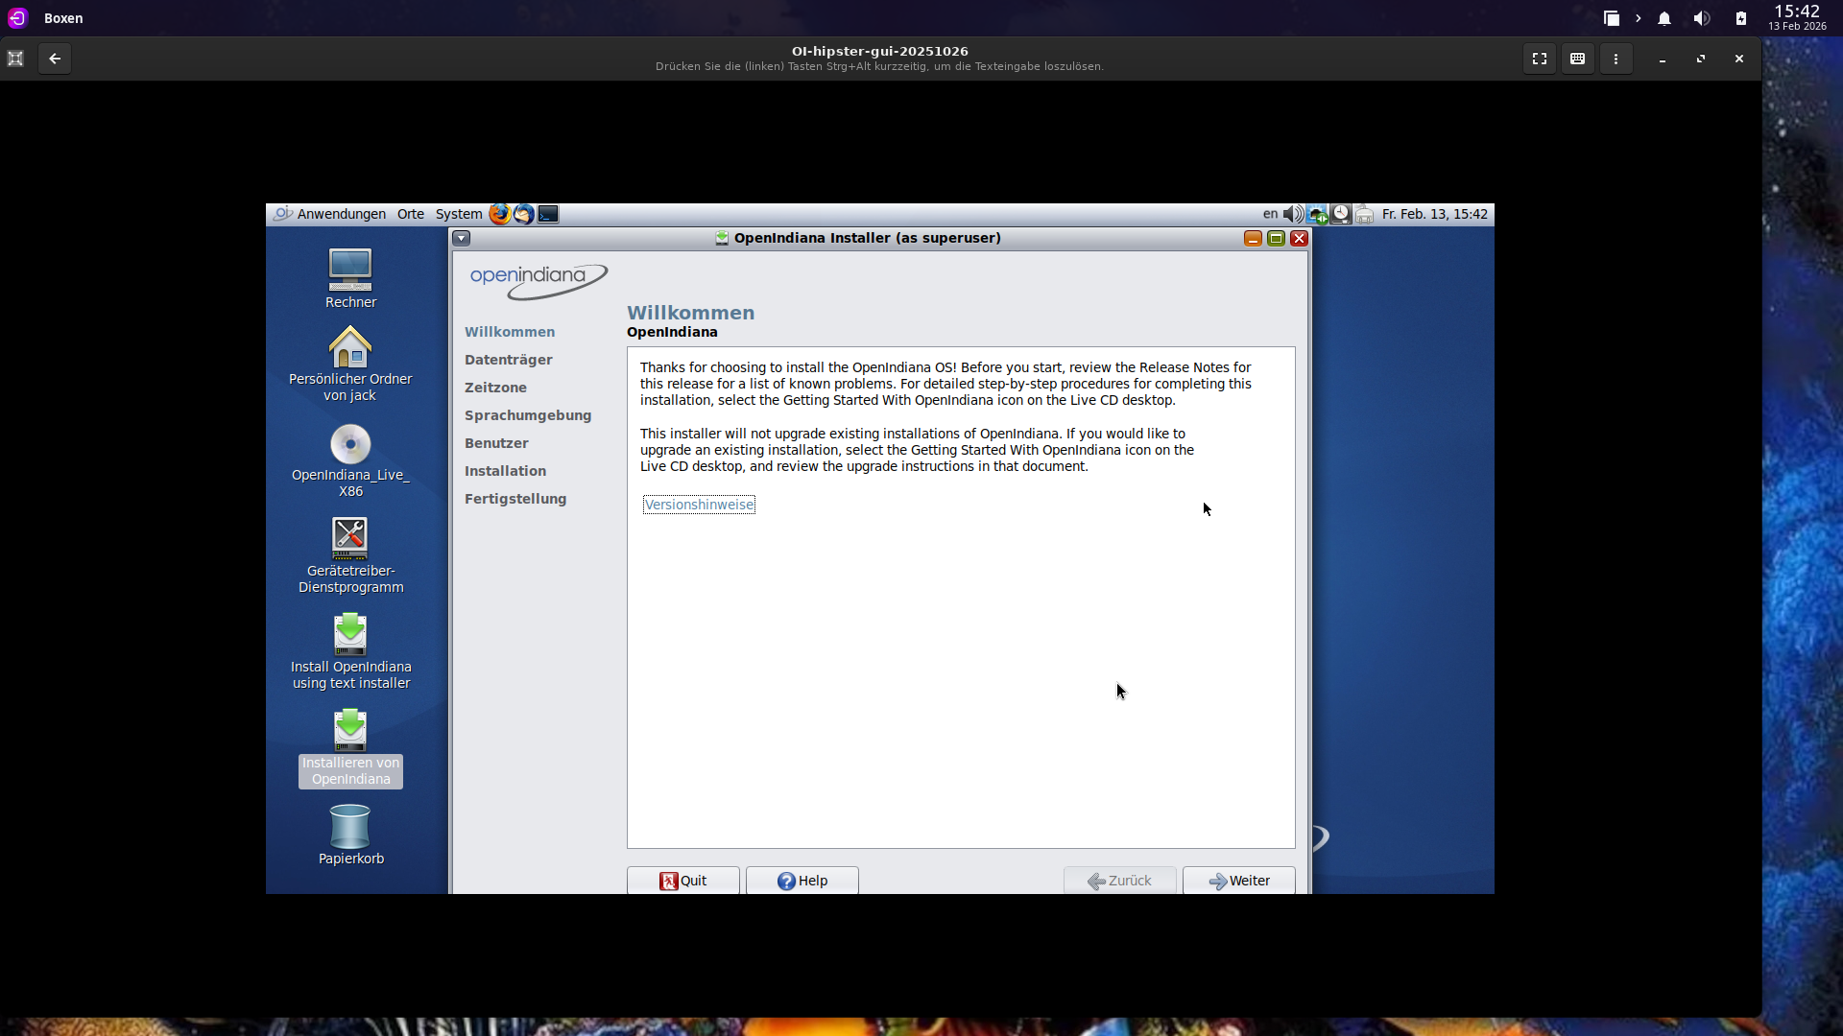Open the terminal launcher in panel
Viewport: 1843px width, 1036px height.
point(548,214)
